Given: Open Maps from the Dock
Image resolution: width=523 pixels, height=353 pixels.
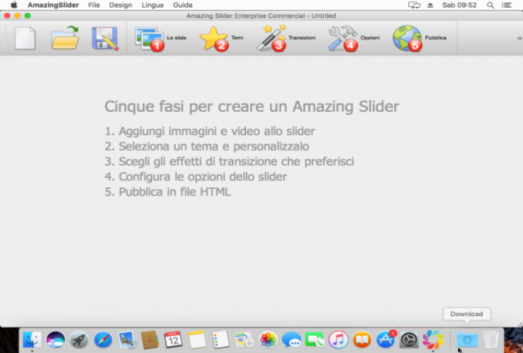Looking at the screenshot, I should coord(244,340).
